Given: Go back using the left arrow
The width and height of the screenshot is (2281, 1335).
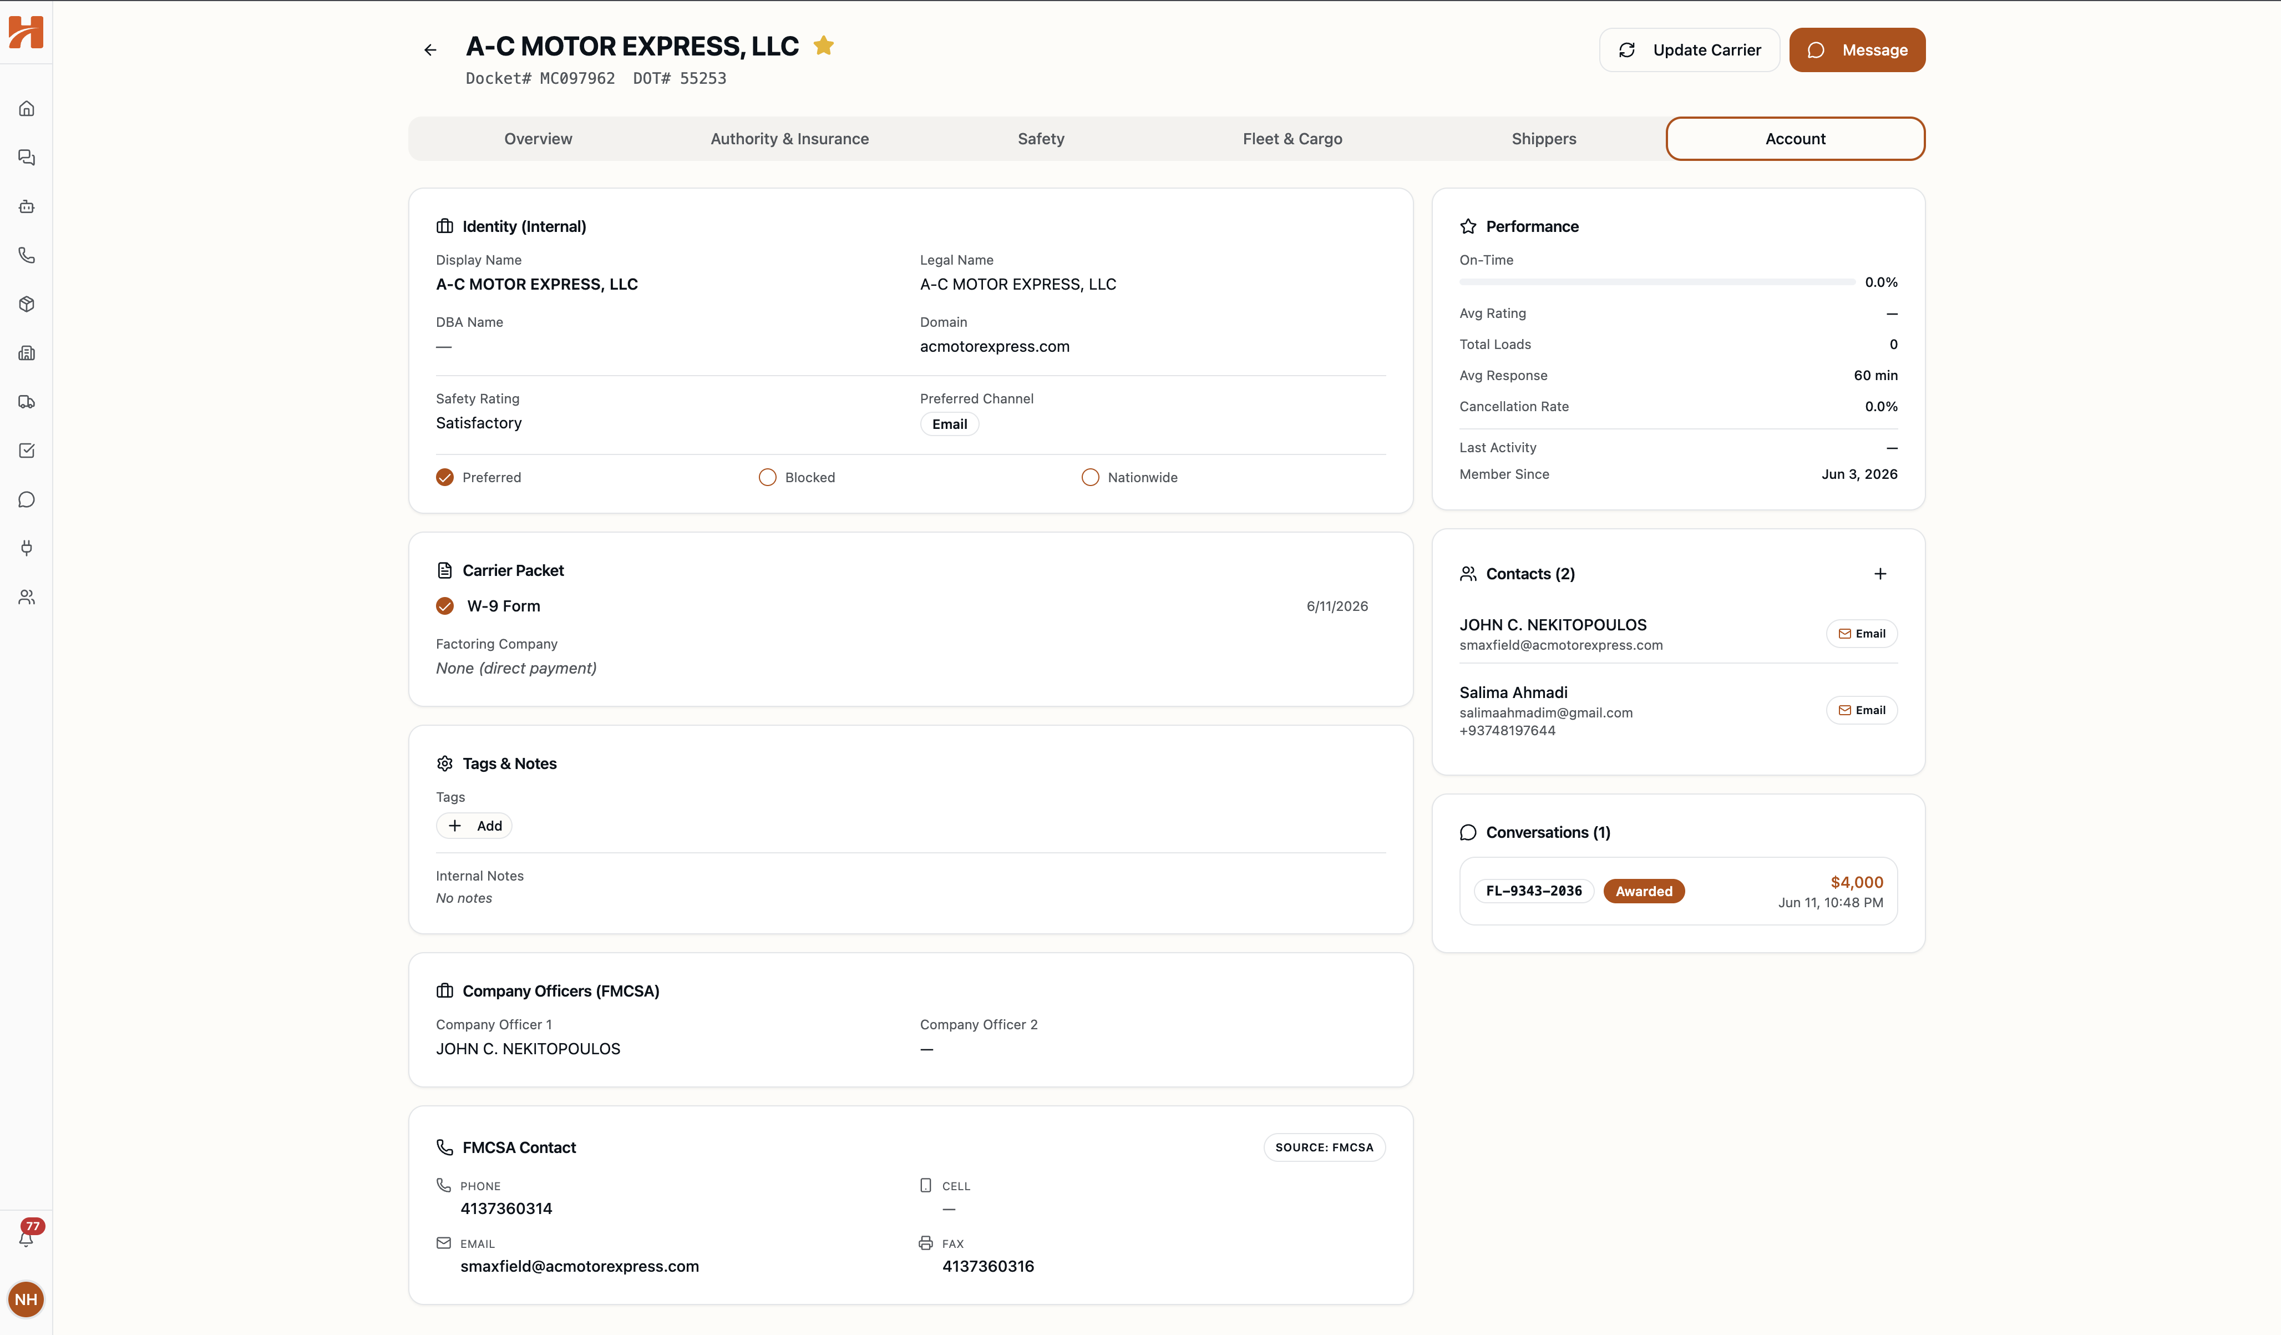Looking at the screenshot, I should 430,50.
